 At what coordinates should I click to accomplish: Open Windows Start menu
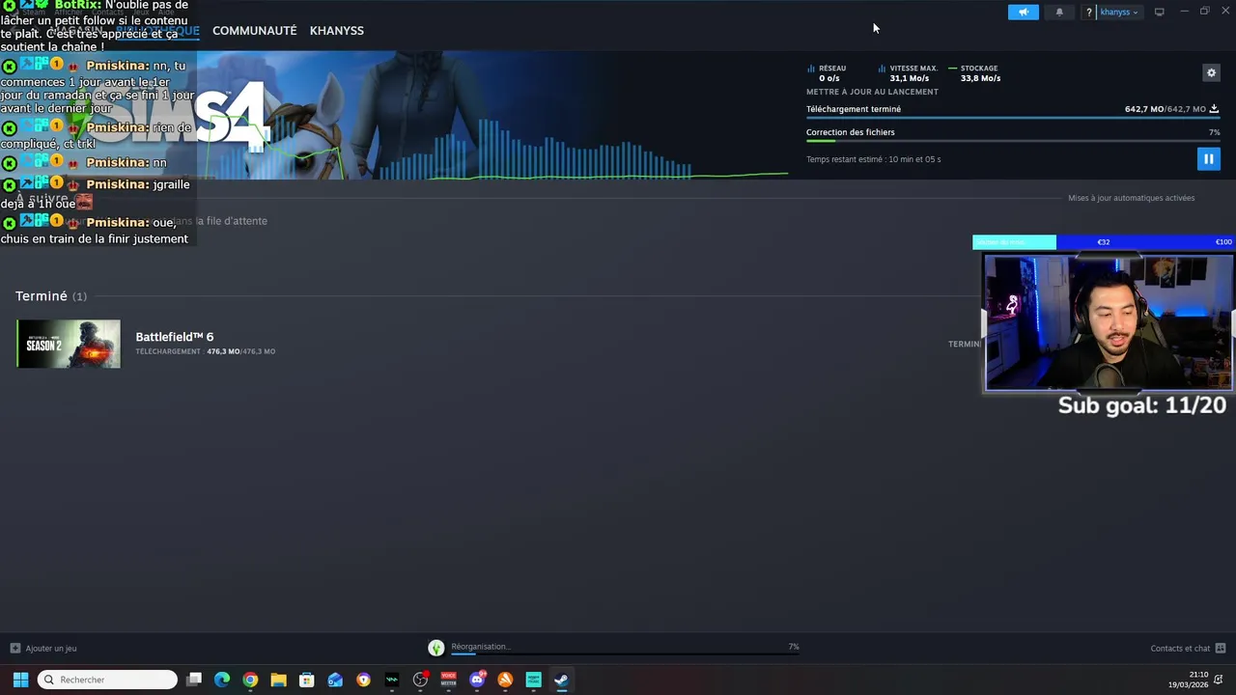pyautogui.click(x=20, y=680)
